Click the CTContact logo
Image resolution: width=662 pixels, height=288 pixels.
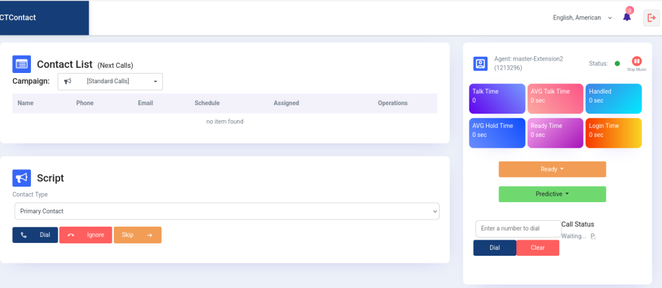[19, 18]
